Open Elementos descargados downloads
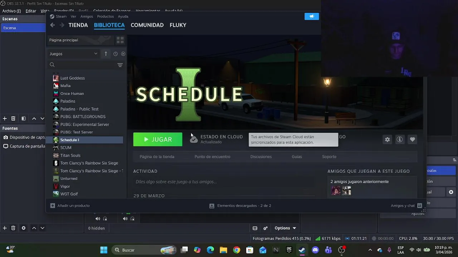The height and width of the screenshot is (257, 458). pyautogui.click(x=240, y=206)
